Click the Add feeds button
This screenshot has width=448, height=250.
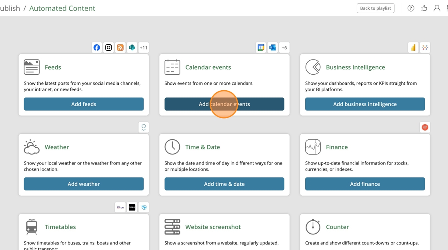click(x=84, y=104)
